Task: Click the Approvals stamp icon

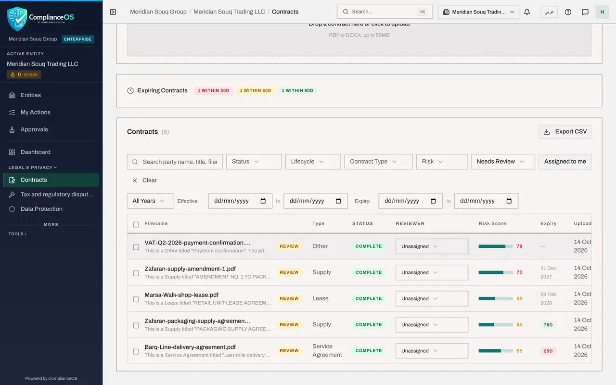Action: (x=12, y=130)
